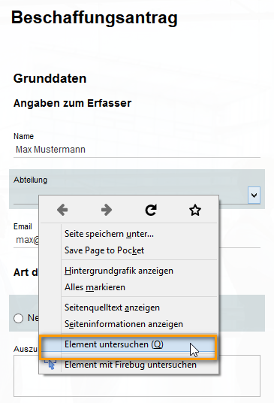Click the 'Abteilung' field label
Viewport: 274px width, 403px height.
30,180
